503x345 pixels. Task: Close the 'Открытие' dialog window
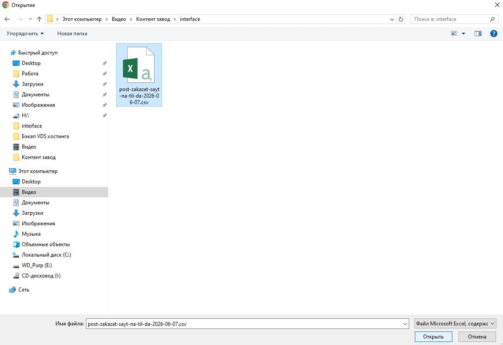[x=497, y=5]
